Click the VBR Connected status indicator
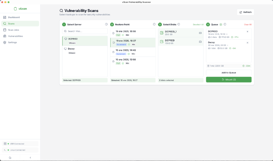The width and height of the screenshot is (273, 161). pos(20,144)
